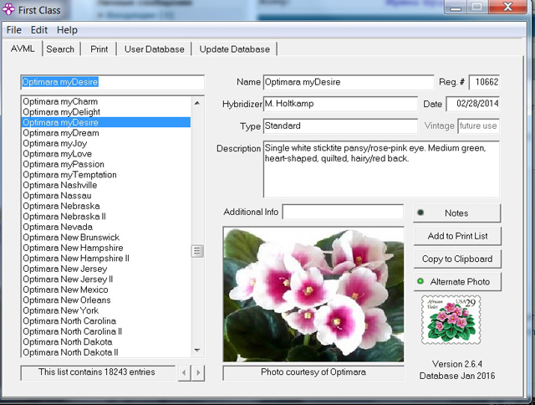
Task: Click the Hybridizer field
Action: pos(340,104)
